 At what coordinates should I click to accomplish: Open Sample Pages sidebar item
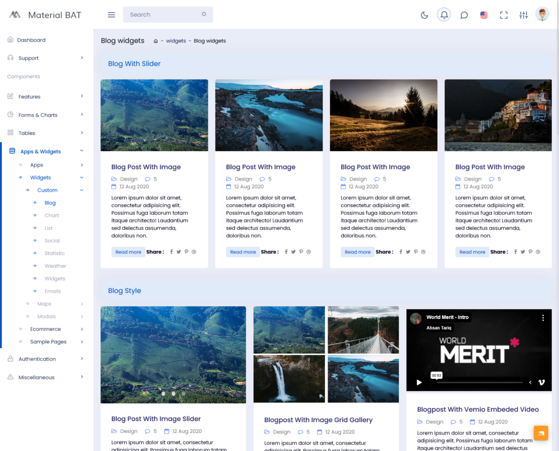point(48,342)
